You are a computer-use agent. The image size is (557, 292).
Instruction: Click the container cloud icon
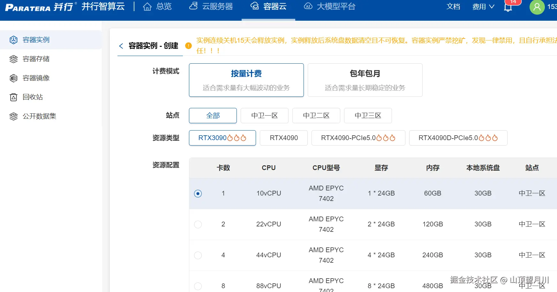click(x=254, y=6)
